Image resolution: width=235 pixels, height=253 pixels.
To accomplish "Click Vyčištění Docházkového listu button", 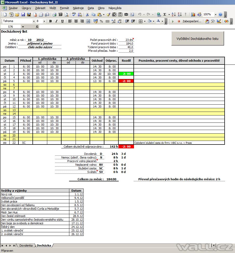I will coord(197,39).
